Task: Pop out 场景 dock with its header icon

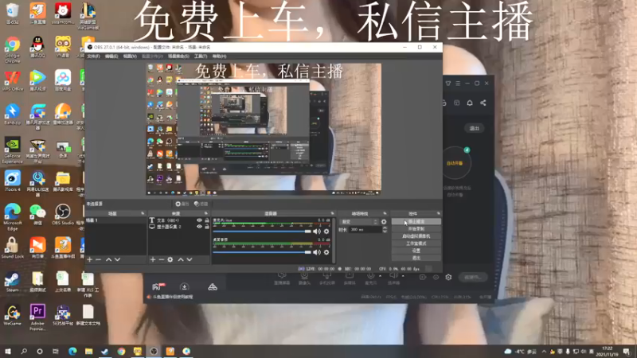Action: click(143, 213)
